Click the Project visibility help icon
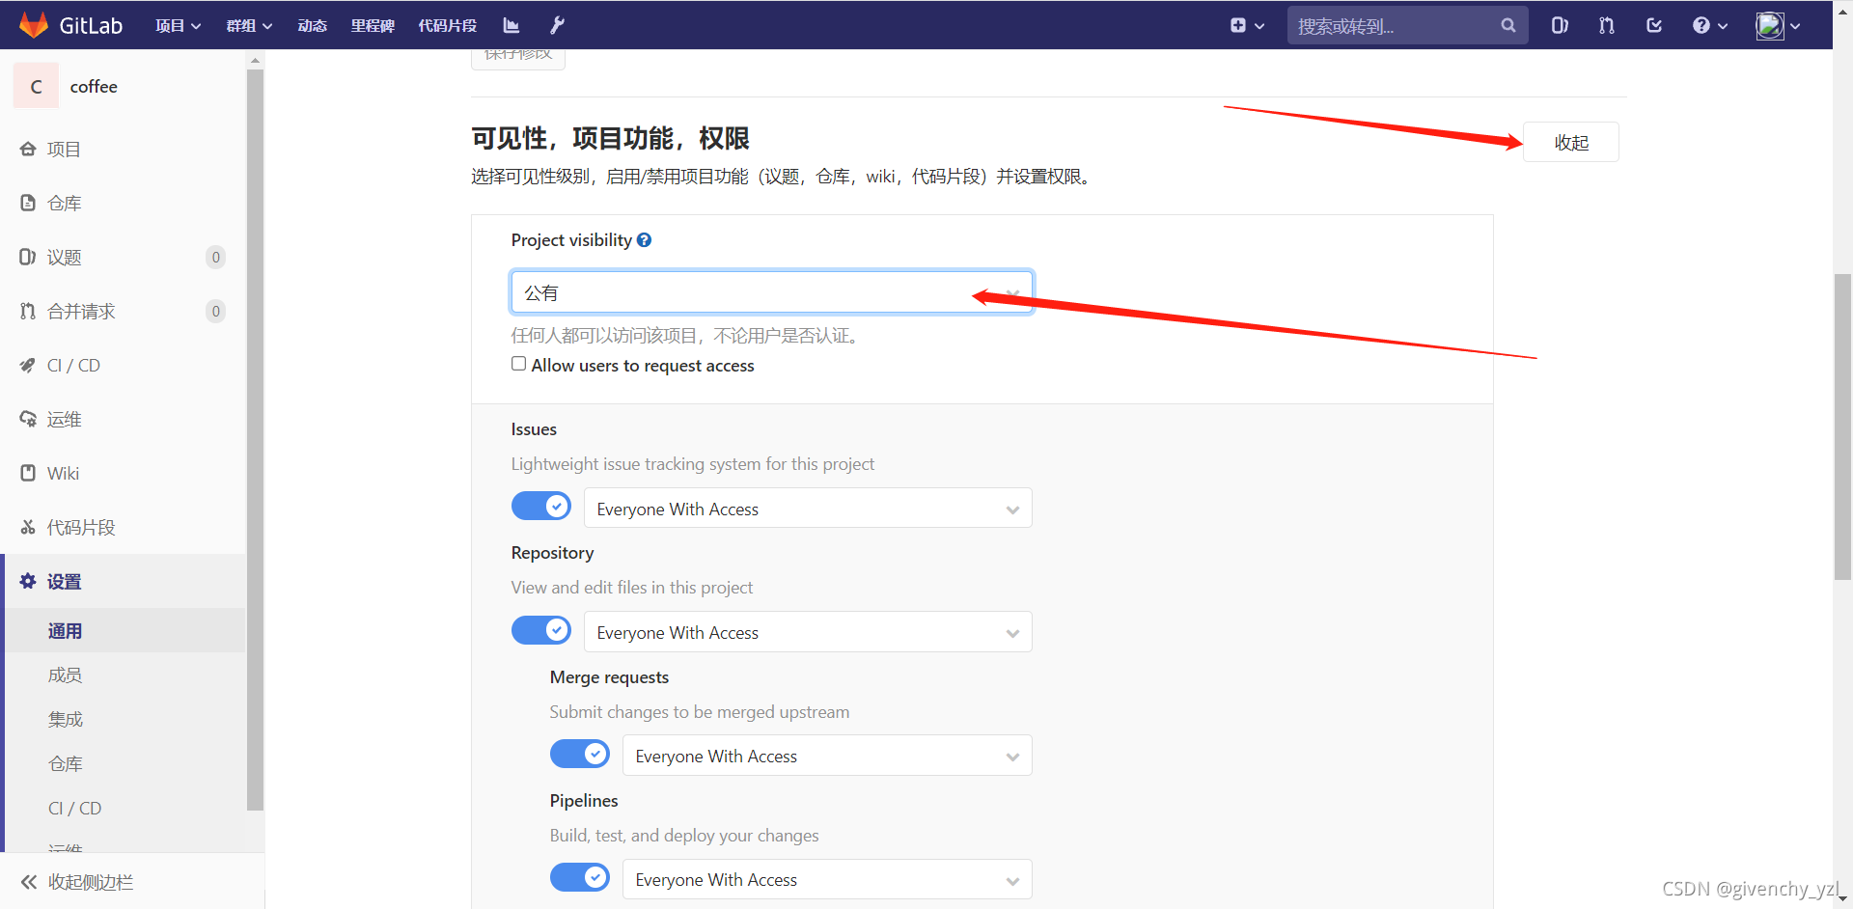Screen dimensions: 1853x909 coord(644,239)
